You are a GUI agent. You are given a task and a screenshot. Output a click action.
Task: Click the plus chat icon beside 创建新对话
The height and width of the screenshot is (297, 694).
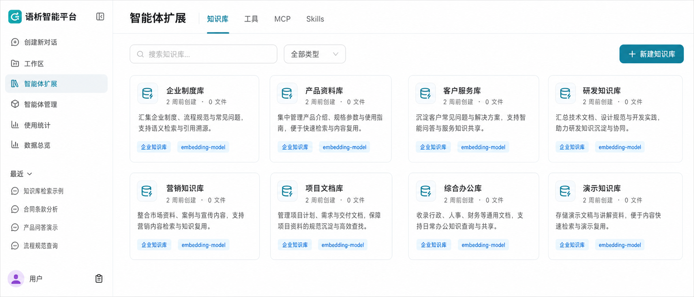coord(15,42)
